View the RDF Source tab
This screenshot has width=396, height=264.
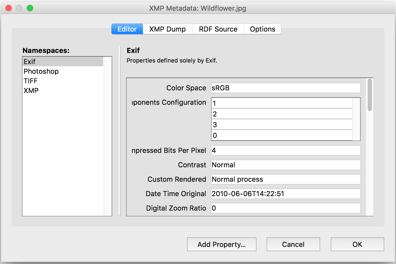point(218,29)
